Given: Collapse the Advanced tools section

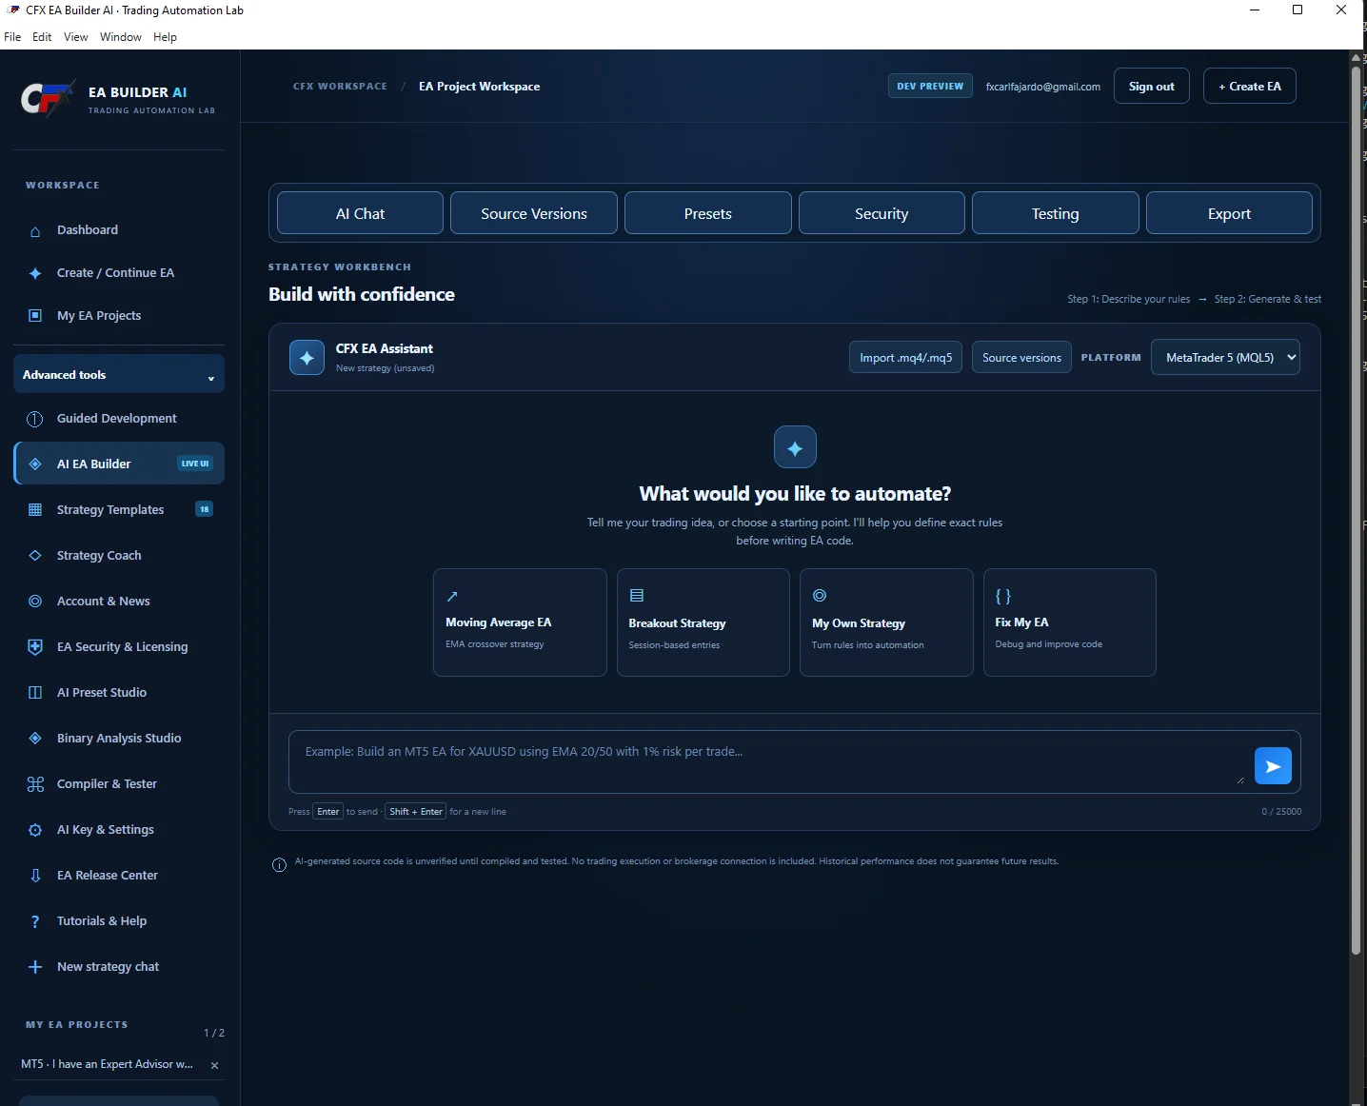Looking at the screenshot, I should point(119,374).
